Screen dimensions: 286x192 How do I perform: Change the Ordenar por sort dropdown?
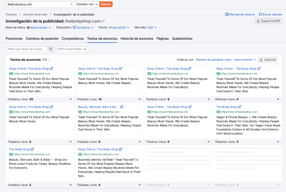(226, 60)
